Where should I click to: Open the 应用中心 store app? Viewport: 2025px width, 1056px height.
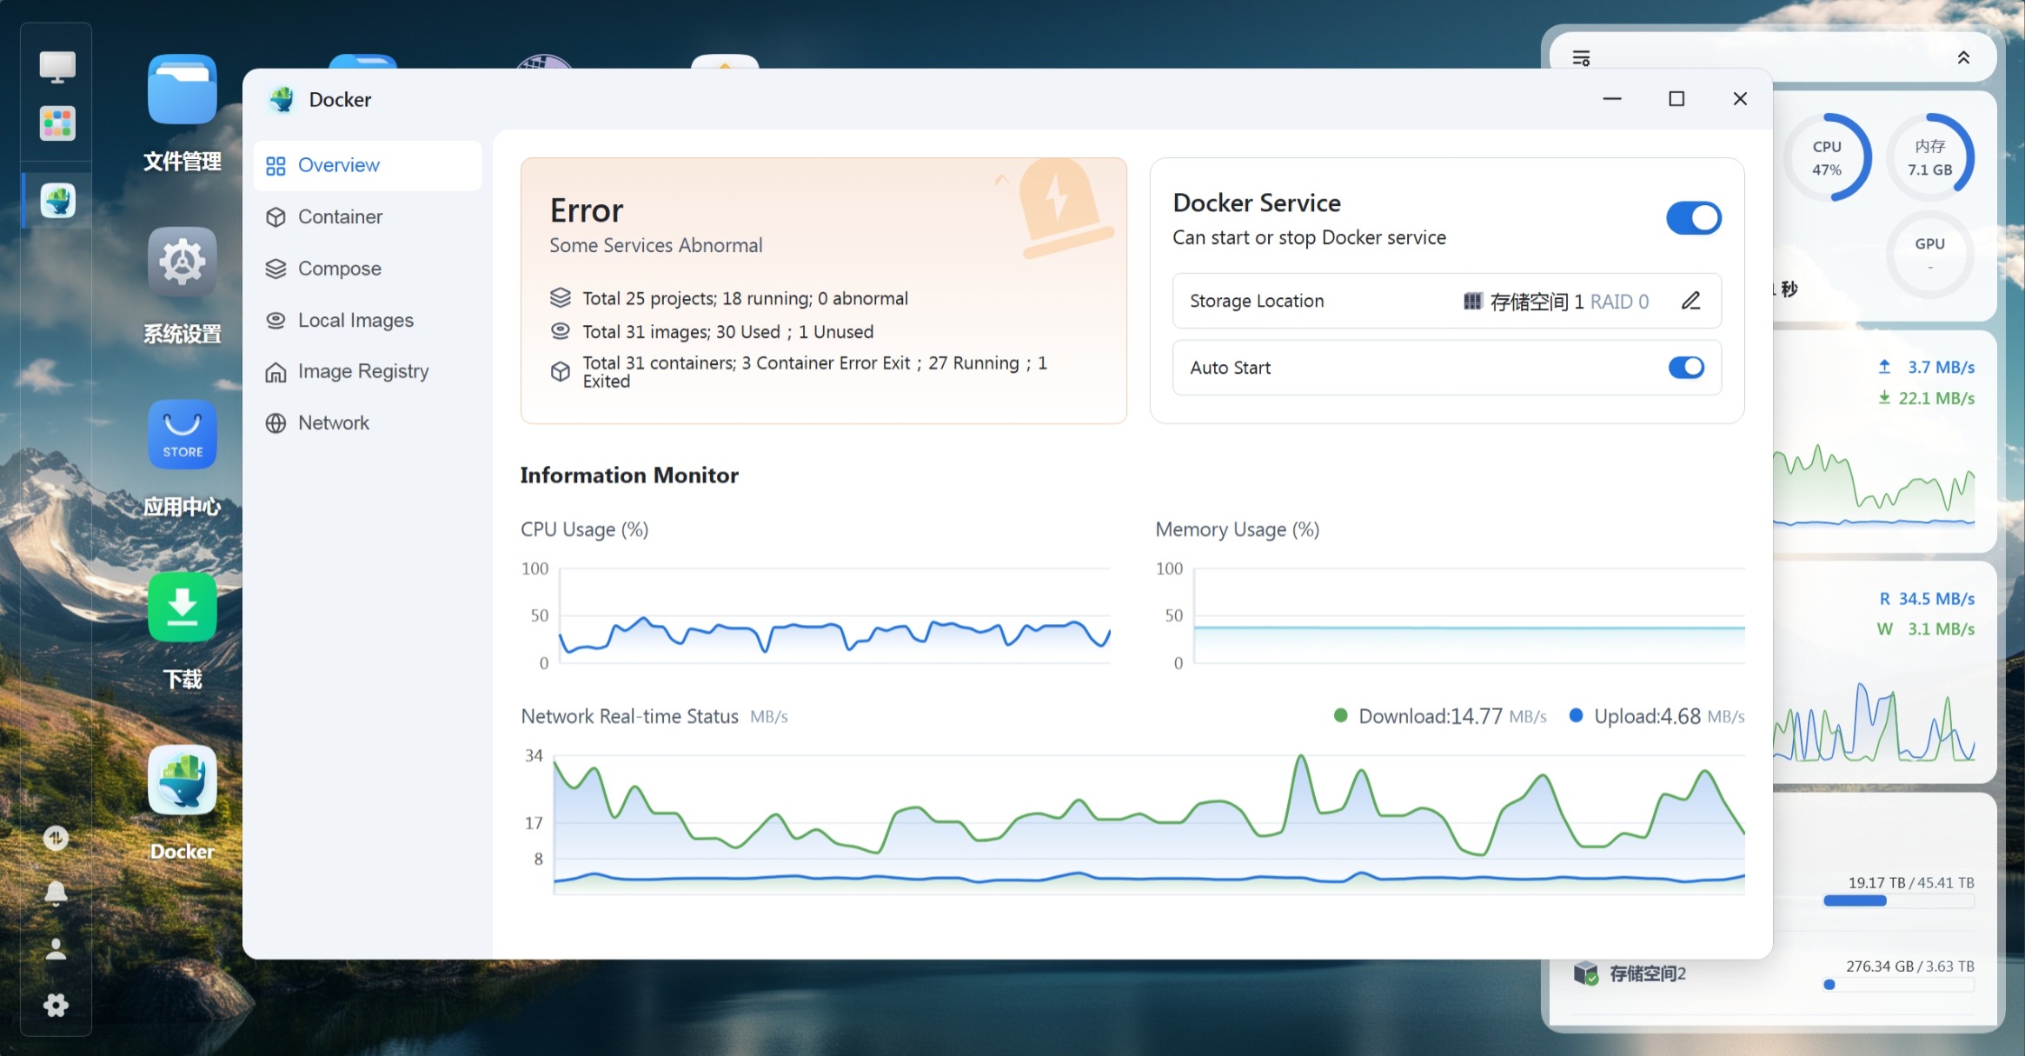[182, 435]
